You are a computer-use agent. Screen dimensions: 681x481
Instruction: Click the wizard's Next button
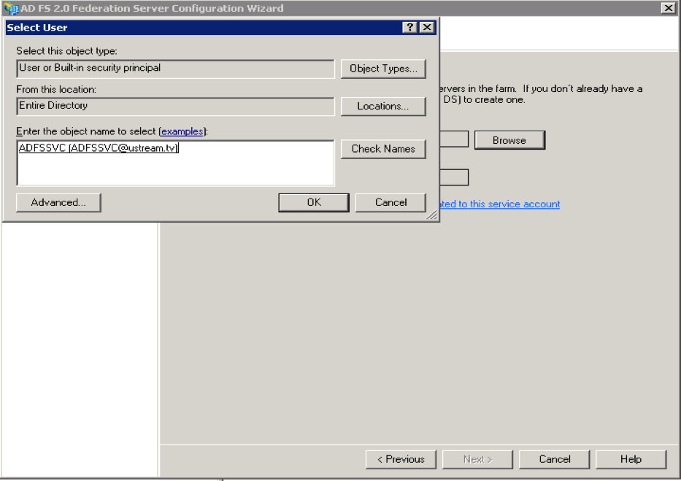477,459
